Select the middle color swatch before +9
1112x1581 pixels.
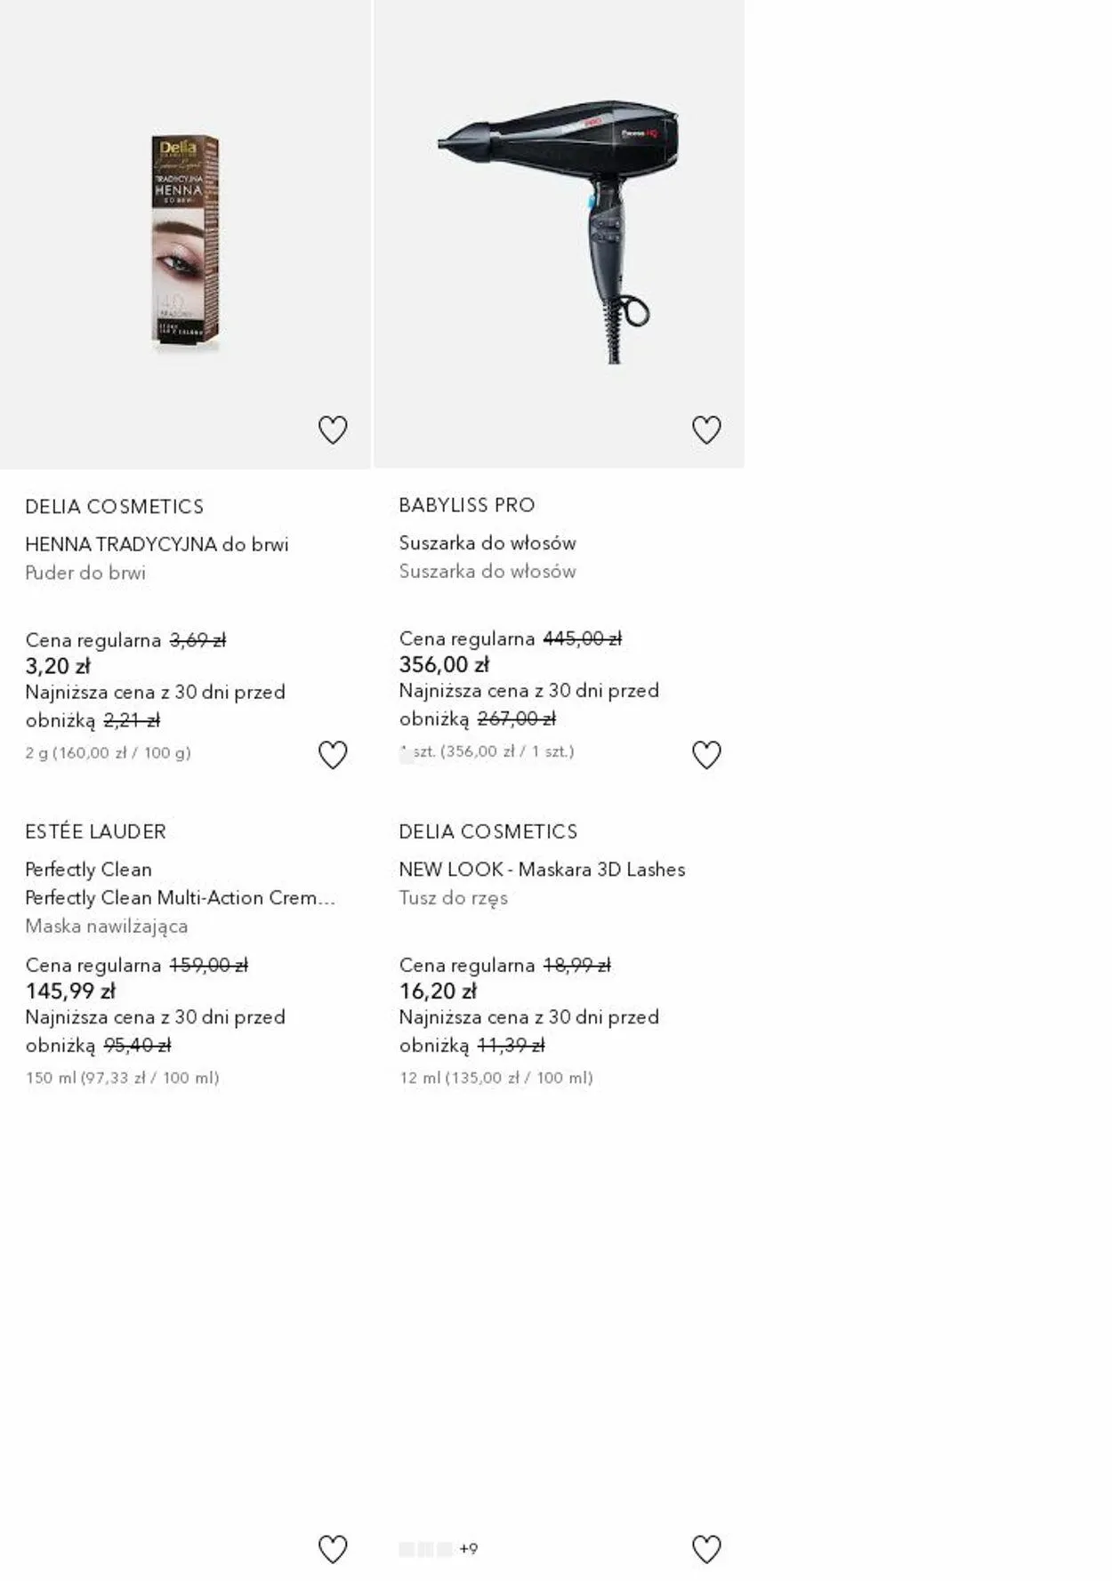[x=426, y=1549]
